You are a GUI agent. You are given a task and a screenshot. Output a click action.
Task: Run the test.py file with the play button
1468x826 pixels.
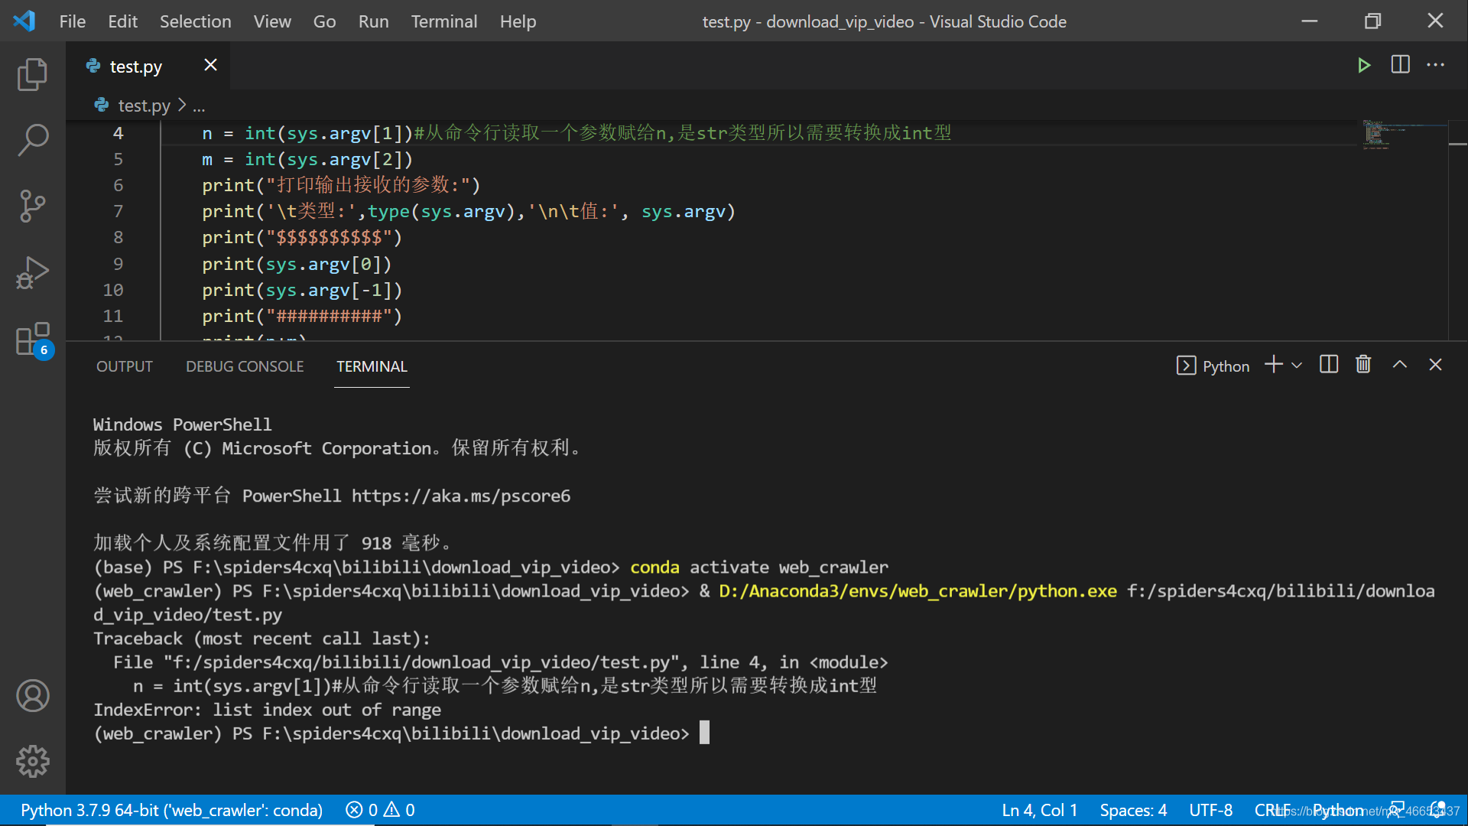click(x=1365, y=65)
